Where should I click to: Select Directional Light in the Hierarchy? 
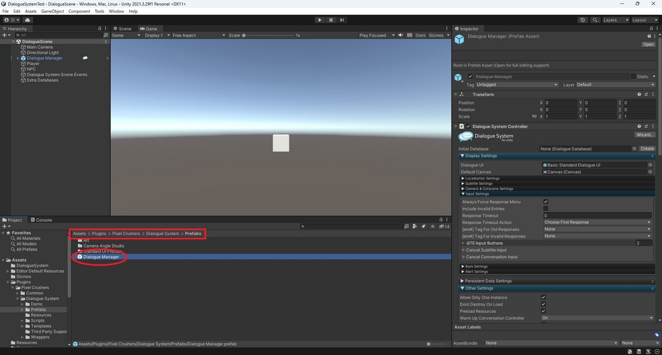point(42,52)
